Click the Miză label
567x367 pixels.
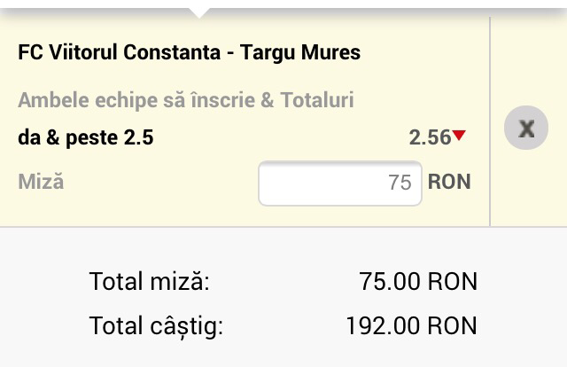(41, 182)
